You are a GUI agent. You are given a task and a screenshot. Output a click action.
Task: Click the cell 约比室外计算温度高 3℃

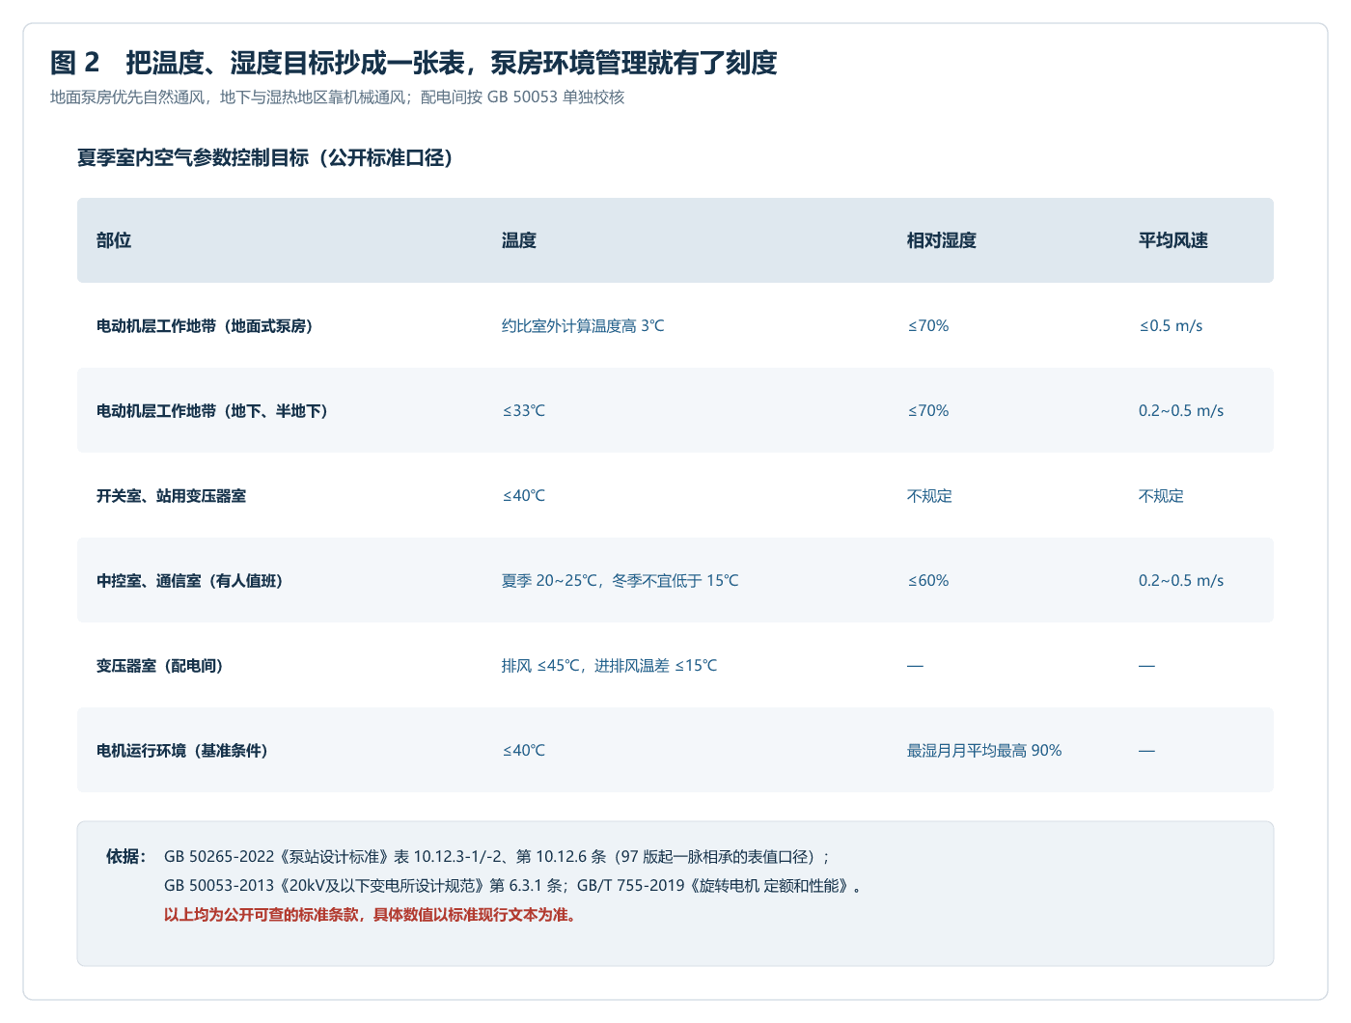(583, 326)
